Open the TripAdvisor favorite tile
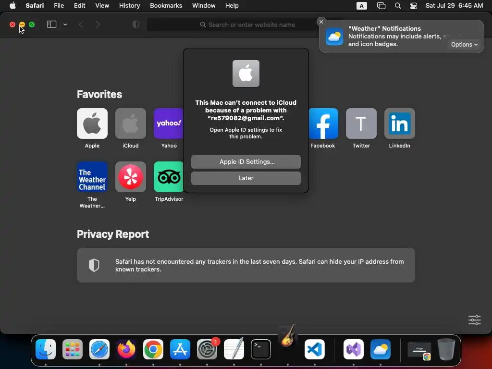The image size is (492, 369). (x=169, y=177)
